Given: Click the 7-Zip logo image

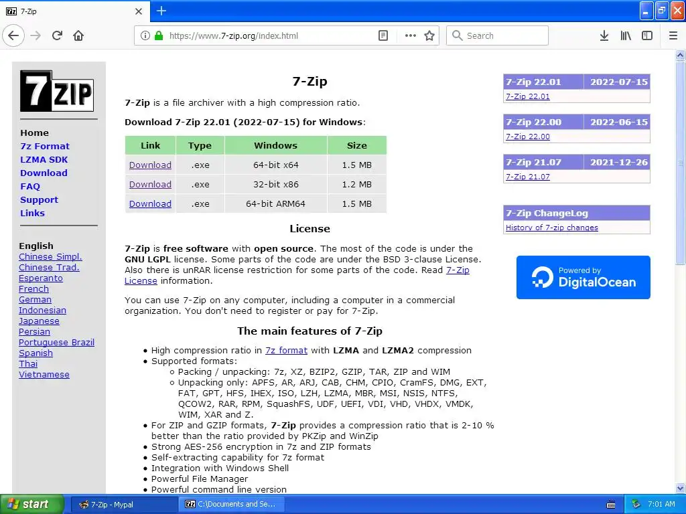Looking at the screenshot, I should tap(57, 91).
